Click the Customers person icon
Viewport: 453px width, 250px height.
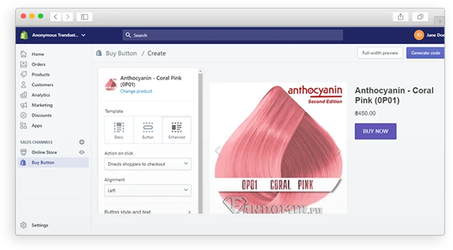pyautogui.click(x=24, y=85)
